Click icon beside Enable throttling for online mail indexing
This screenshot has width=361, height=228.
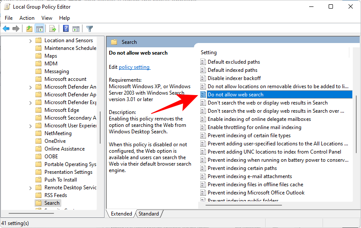pyautogui.click(x=203, y=127)
